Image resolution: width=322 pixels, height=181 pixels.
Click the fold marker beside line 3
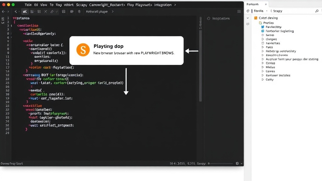(x=12, y=26)
